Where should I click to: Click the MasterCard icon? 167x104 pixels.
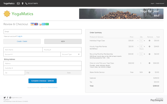[x=36, y=24]
